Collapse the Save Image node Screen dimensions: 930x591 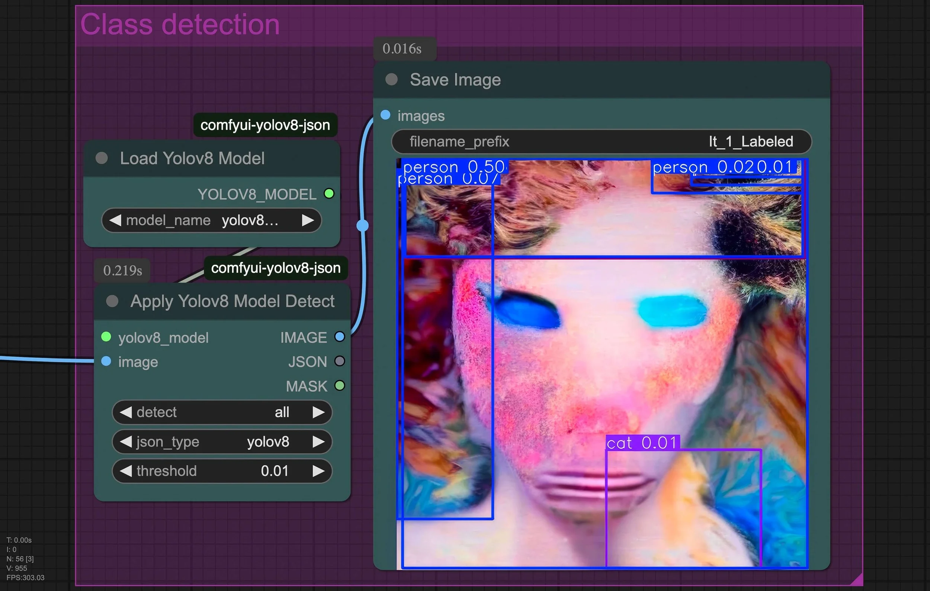point(392,80)
